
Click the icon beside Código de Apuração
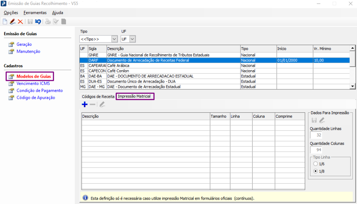(11, 98)
